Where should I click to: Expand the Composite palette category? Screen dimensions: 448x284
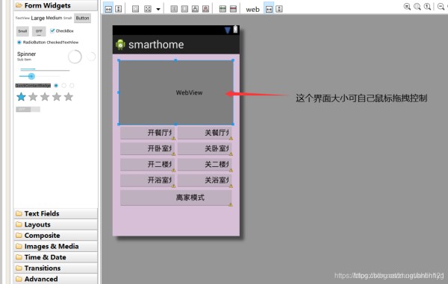[56, 236]
